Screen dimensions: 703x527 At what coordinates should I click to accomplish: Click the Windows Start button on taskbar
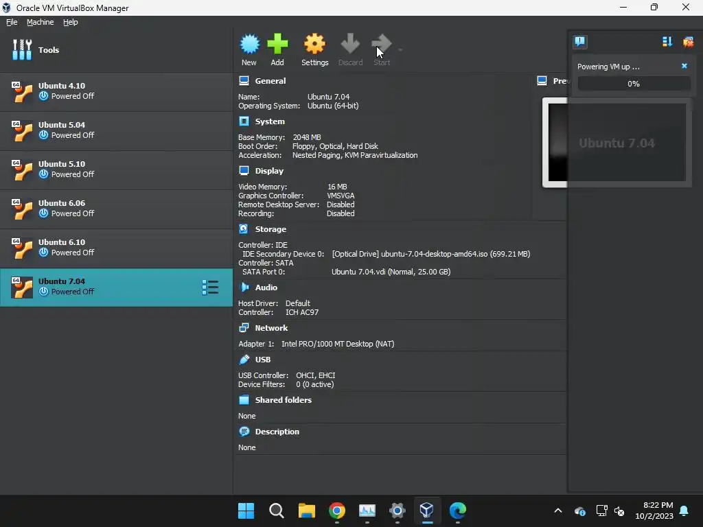[x=246, y=511]
